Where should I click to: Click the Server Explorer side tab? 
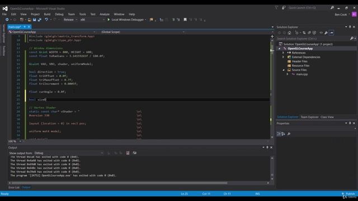click(x=4, y=33)
